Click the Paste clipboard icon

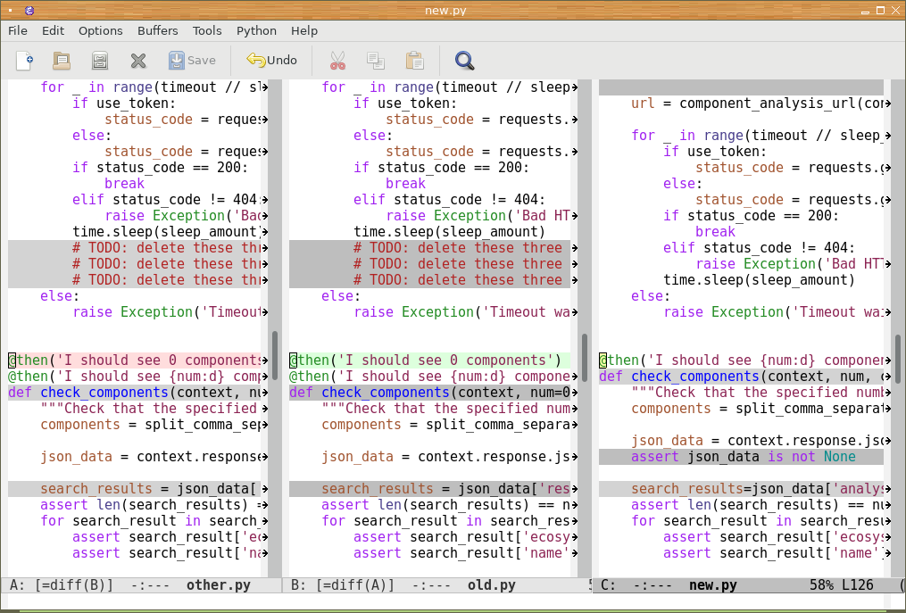click(x=414, y=61)
